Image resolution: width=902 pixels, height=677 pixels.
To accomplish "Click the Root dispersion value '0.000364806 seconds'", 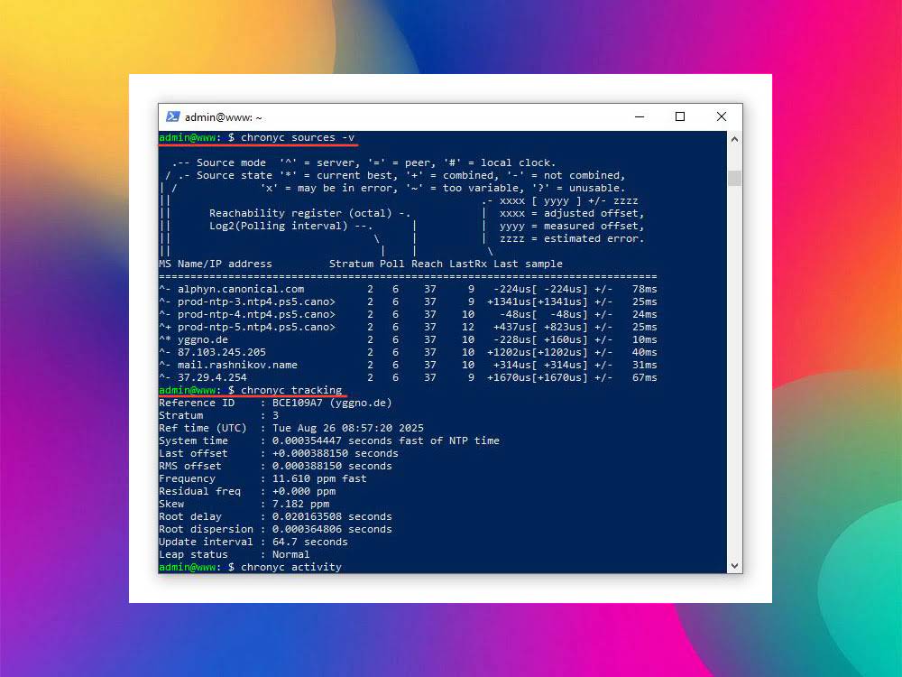I will point(332,530).
